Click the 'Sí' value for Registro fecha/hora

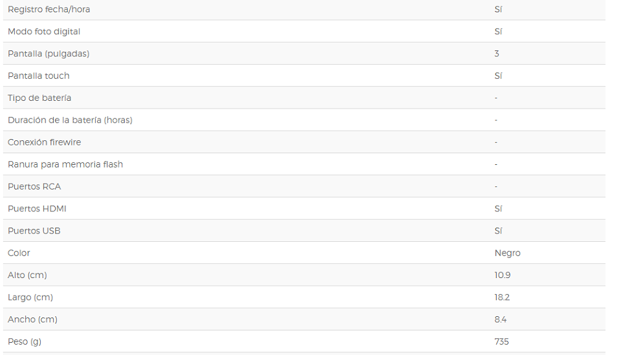click(498, 9)
